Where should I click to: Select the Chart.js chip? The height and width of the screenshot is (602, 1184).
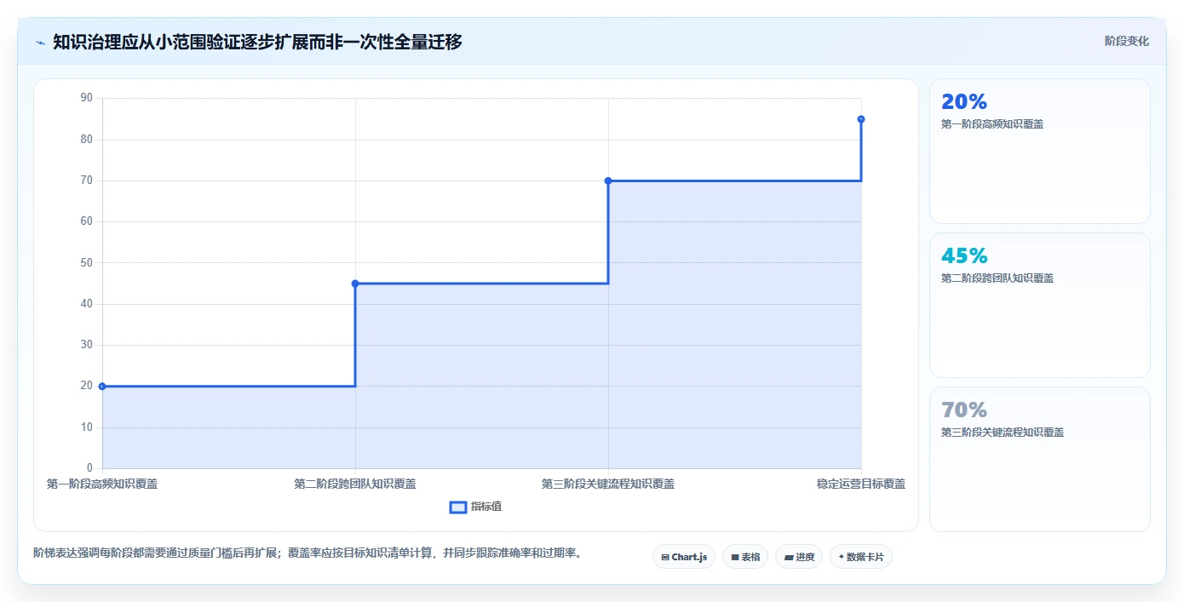pyautogui.click(x=684, y=557)
